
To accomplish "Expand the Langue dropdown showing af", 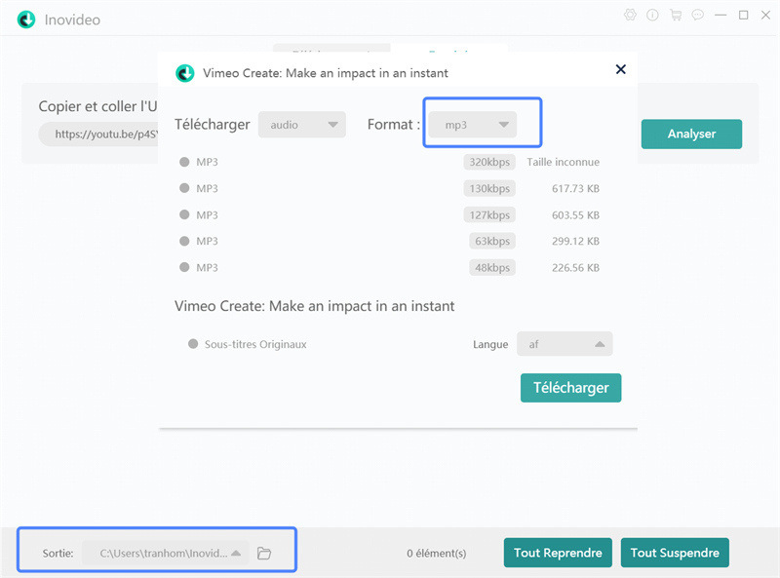I will tap(565, 344).
